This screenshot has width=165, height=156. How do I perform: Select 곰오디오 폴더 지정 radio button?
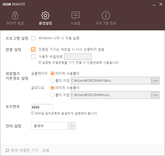coord(53,95)
